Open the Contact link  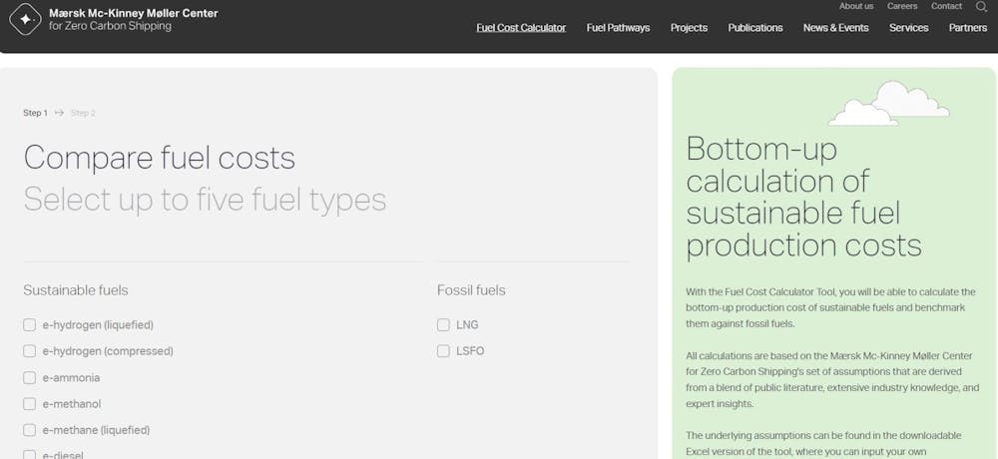[x=946, y=6]
